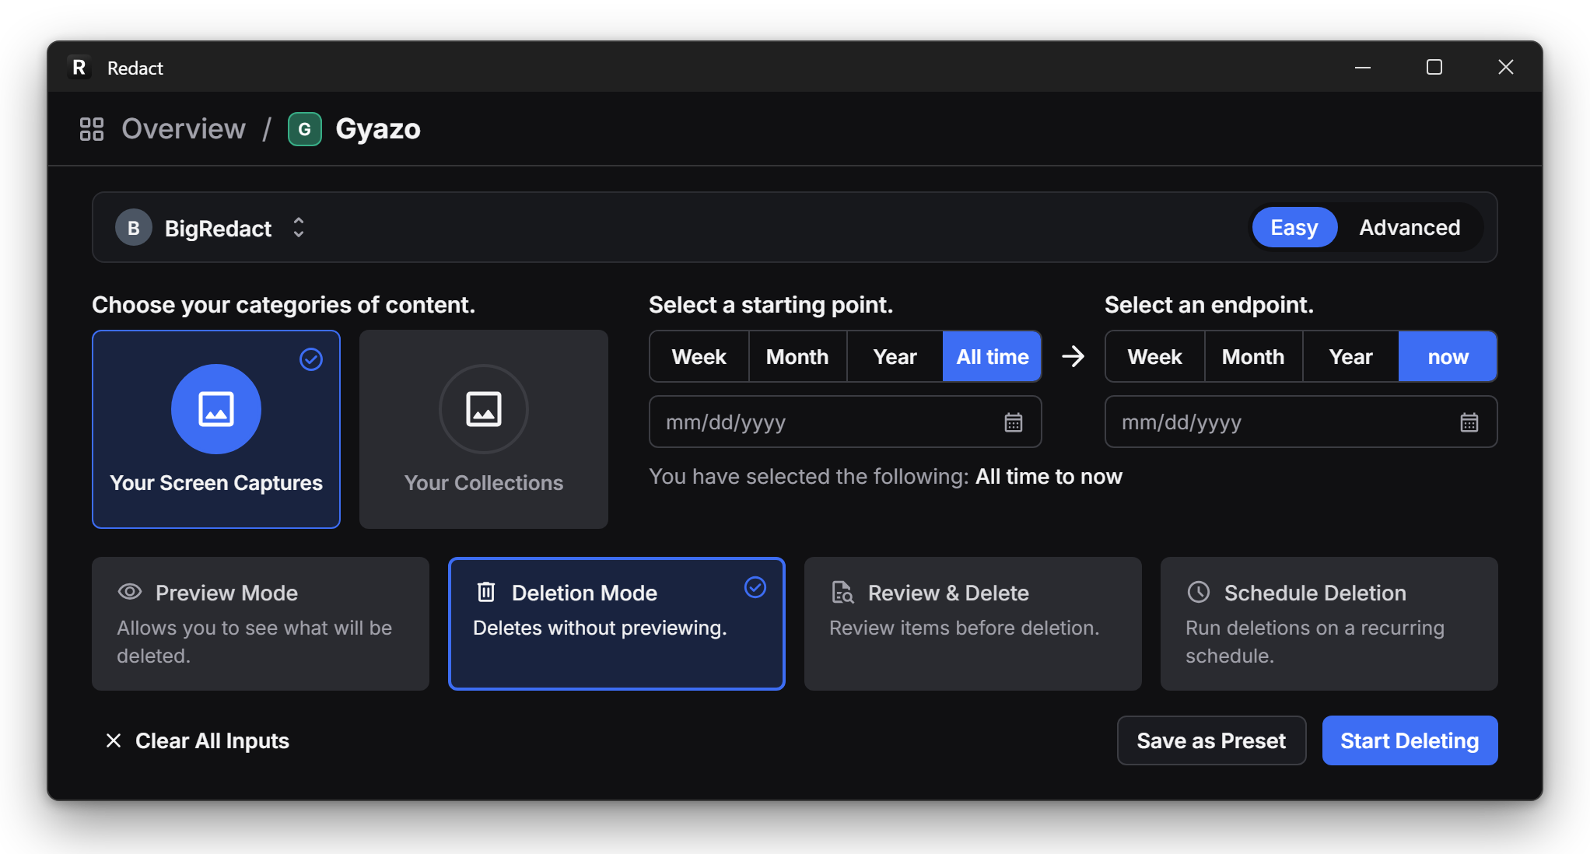This screenshot has width=1590, height=854.
Task: Switch to Advanced mode
Action: 1410,227
